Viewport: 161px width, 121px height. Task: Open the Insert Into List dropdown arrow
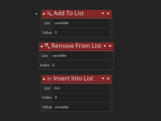pos(103,78)
